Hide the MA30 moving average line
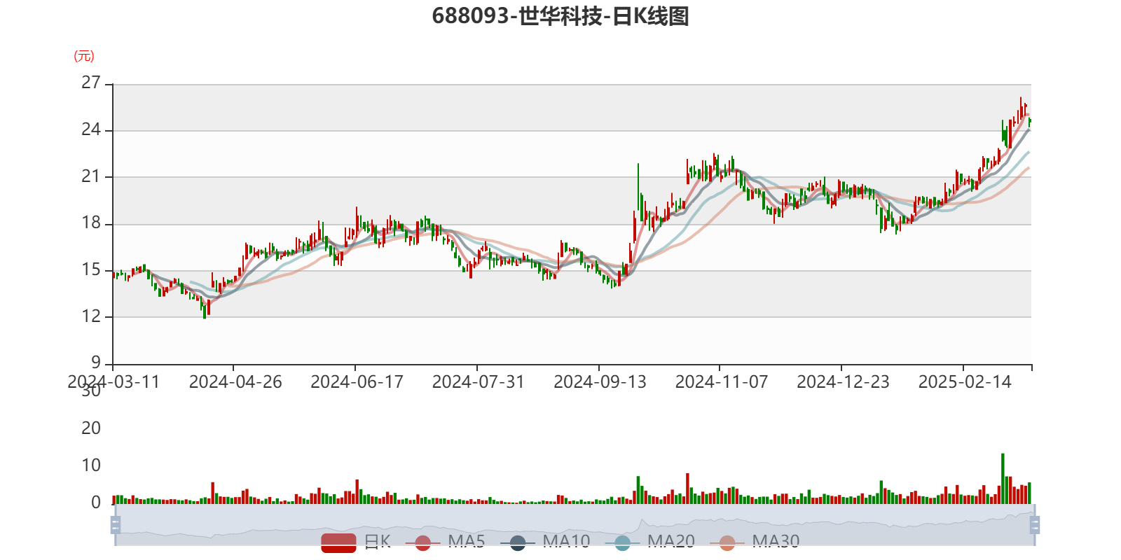1121x560 pixels. tap(755, 542)
